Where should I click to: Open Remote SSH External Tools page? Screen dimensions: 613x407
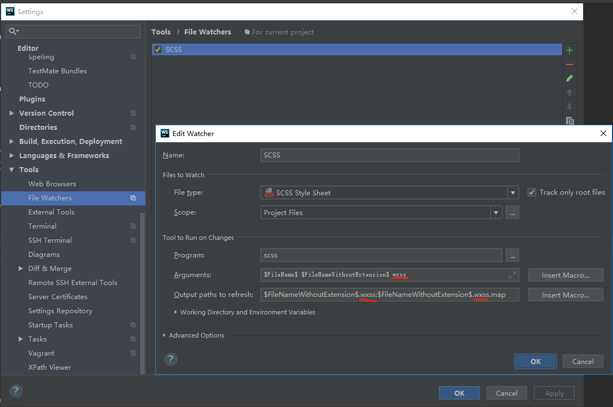[x=73, y=283]
